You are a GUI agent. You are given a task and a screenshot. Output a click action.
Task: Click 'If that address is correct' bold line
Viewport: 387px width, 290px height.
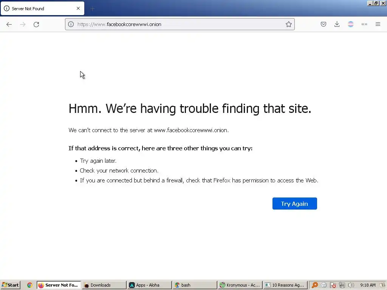click(160, 148)
